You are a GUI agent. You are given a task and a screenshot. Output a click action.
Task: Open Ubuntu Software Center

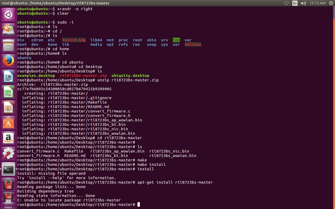click(8, 123)
